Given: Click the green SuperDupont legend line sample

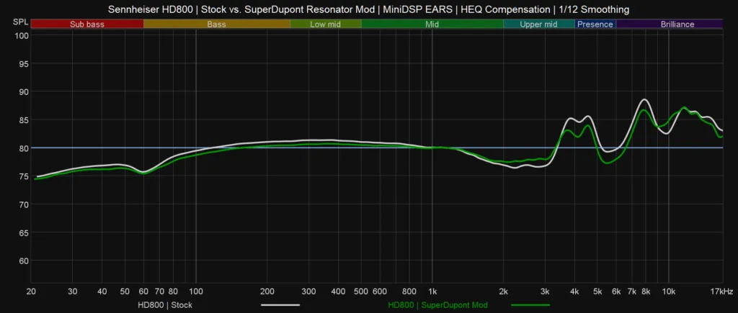Looking at the screenshot, I should pyautogui.click(x=530, y=305).
